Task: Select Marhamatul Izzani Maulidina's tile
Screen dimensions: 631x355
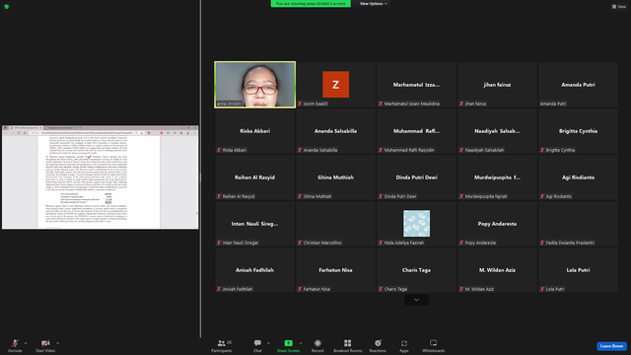Action: tap(416, 85)
